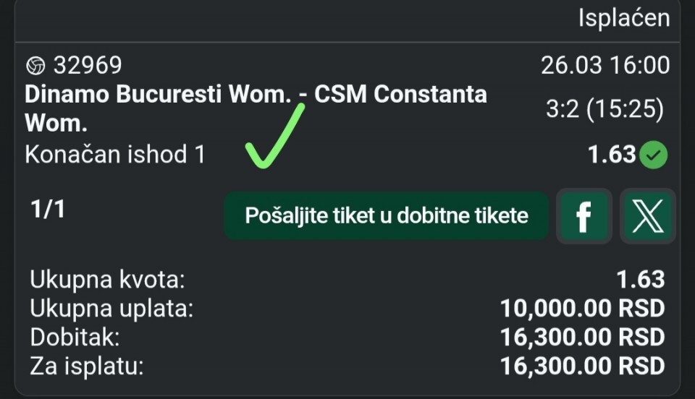Click the 'Za isplatu' 16,300.00 RSD amount

point(582,366)
